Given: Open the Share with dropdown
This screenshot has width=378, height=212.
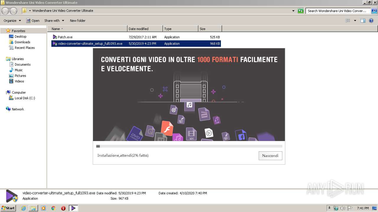Looking at the screenshot, I should [x=54, y=21].
